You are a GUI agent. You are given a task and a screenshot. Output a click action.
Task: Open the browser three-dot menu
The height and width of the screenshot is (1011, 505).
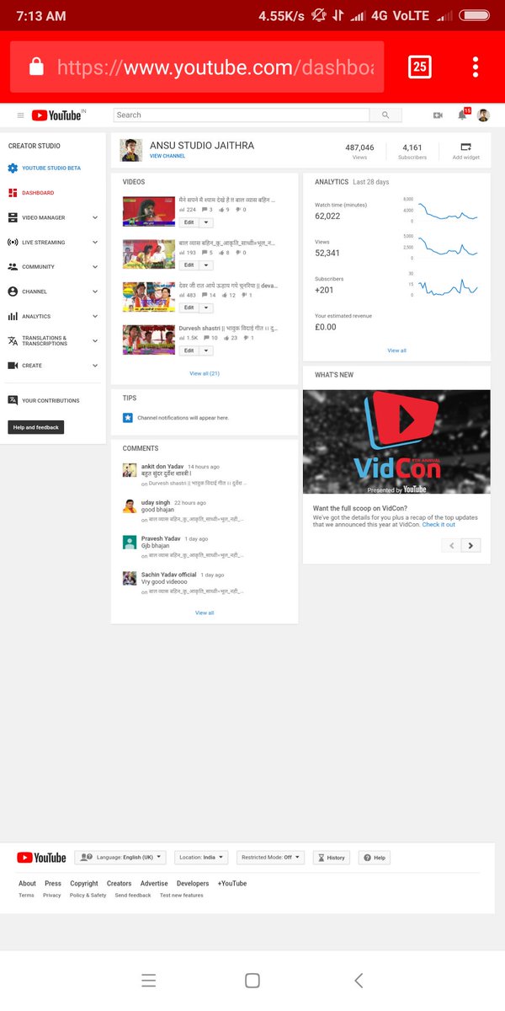click(476, 67)
